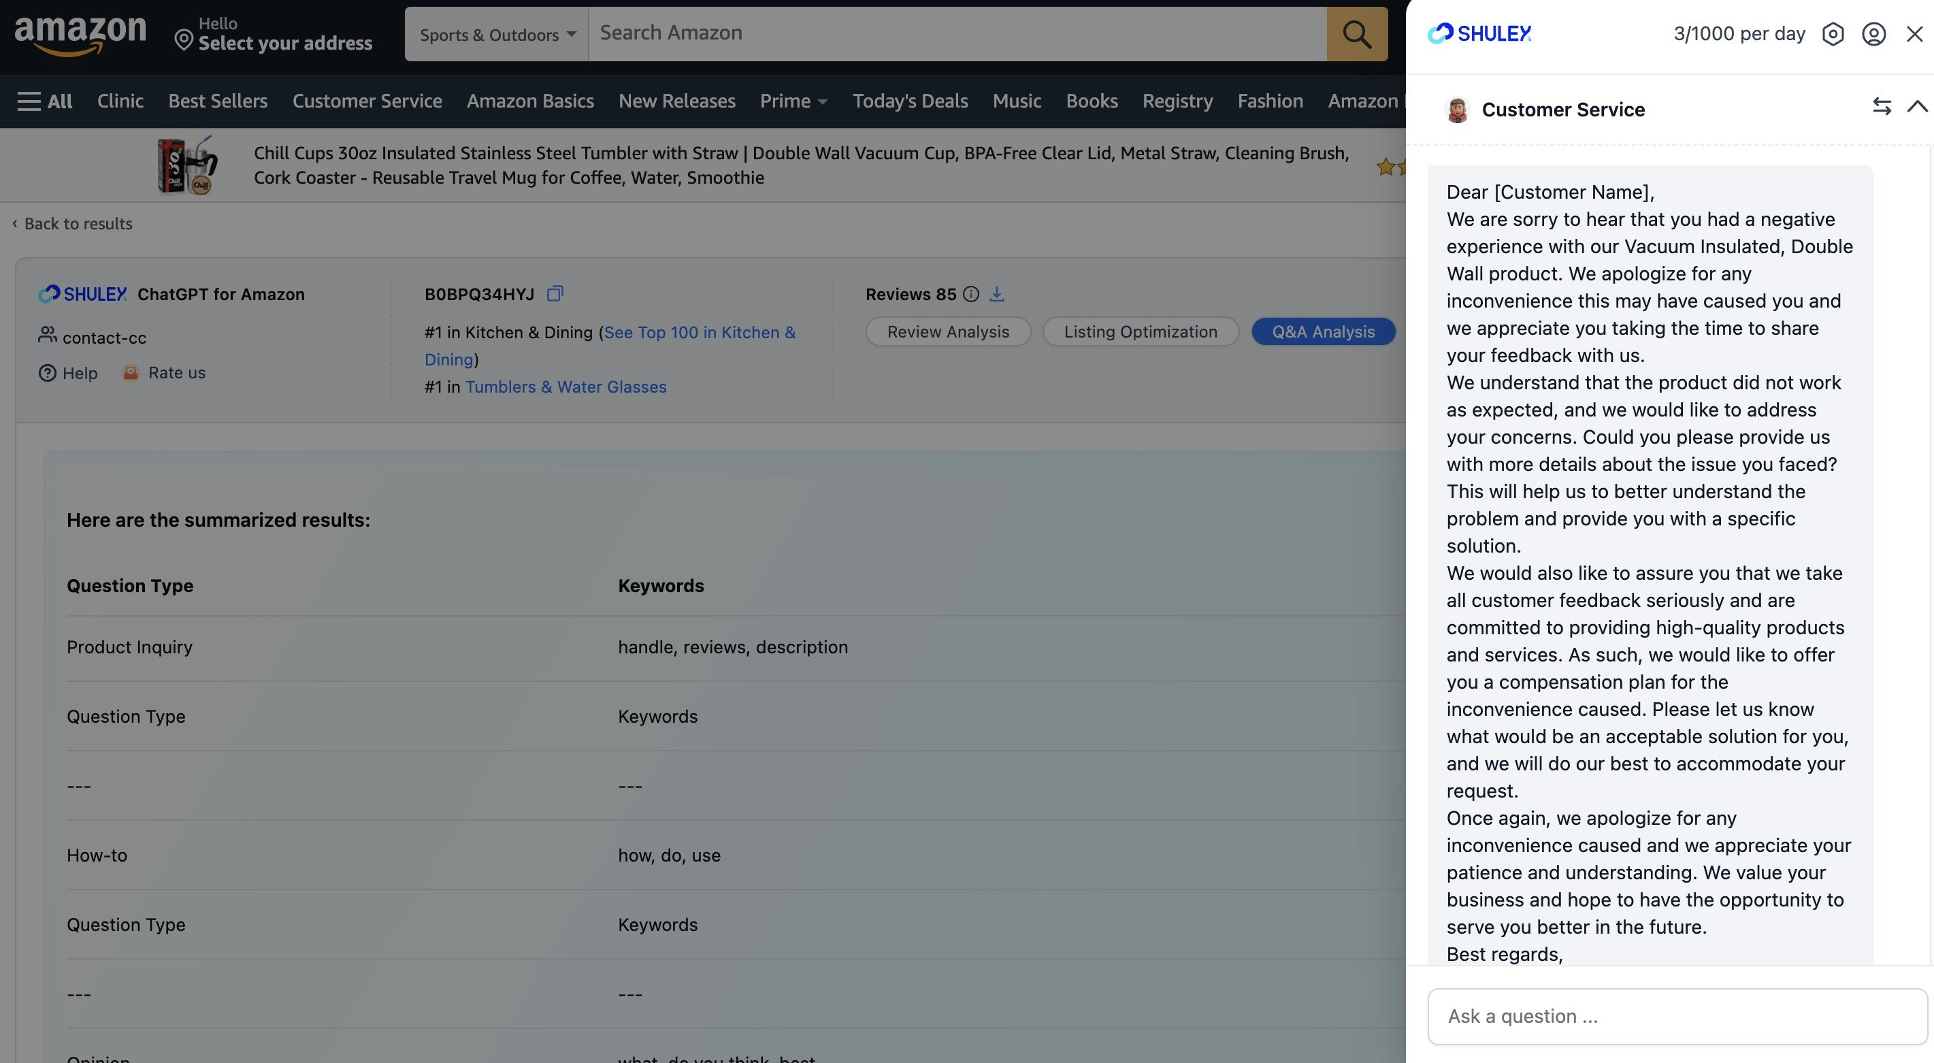1934x1063 pixels.
Task: Open Customer Service nav link
Action: (x=367, y=101)
